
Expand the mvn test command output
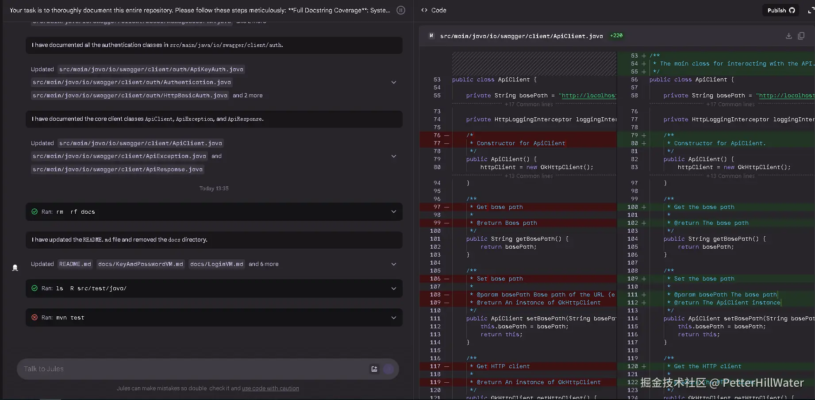394,318
